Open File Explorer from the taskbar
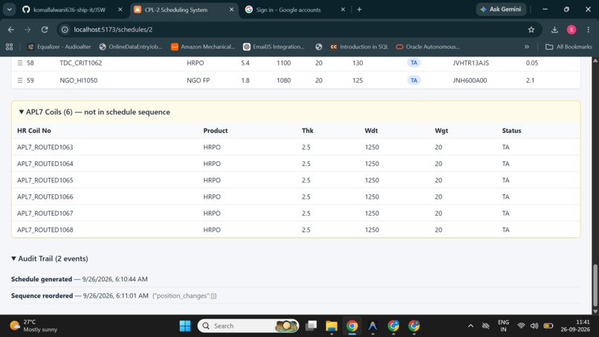The height and width of the screenshot is (337, 599). point(331,326)
